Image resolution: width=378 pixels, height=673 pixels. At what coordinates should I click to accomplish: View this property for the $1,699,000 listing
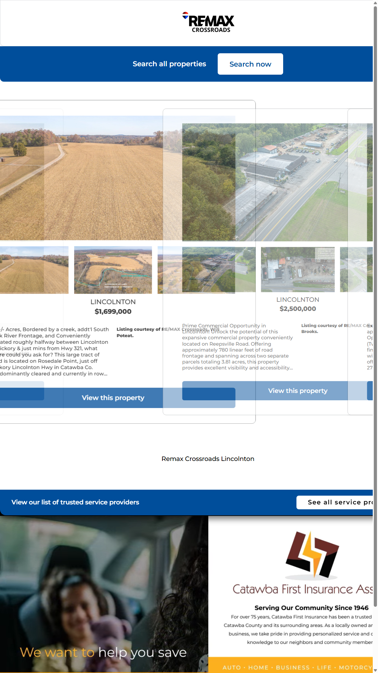point(113,398)
